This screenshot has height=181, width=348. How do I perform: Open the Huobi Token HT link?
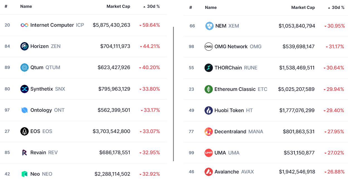(x=229, y=110)
